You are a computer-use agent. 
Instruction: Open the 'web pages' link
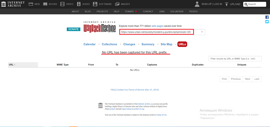tap(157, 26)
